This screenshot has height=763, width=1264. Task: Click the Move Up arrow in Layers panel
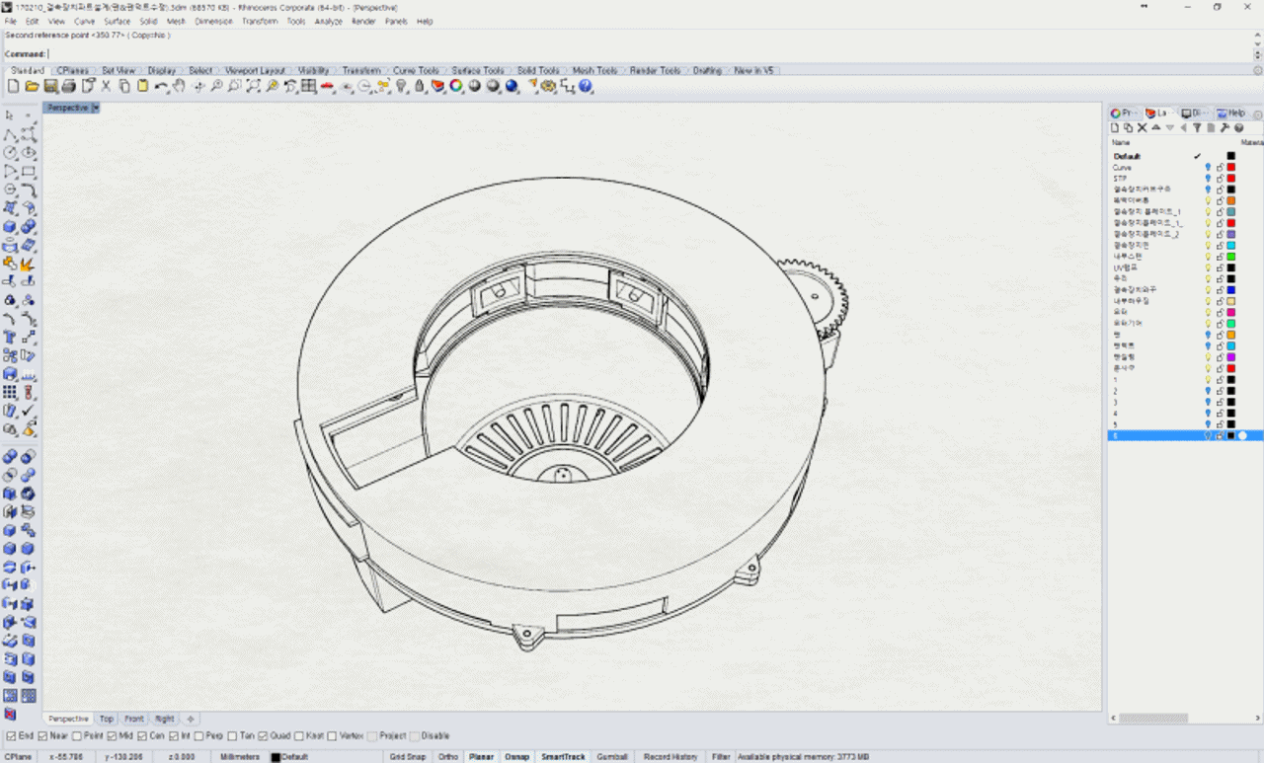pyautogui.click(x=1156, y=127)
